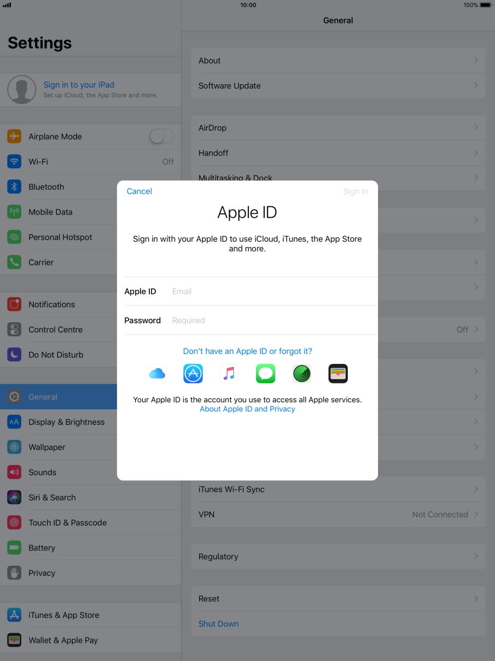Tap the Touch ID & Passcode icon
Screen dimensions: 495x661
click(14, 522)
